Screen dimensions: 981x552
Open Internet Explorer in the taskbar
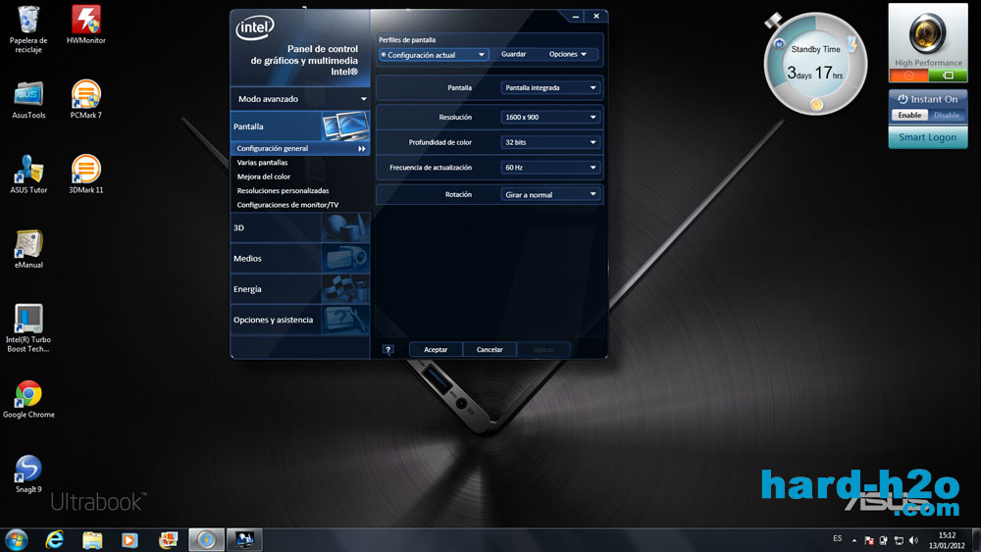point(55,539)
